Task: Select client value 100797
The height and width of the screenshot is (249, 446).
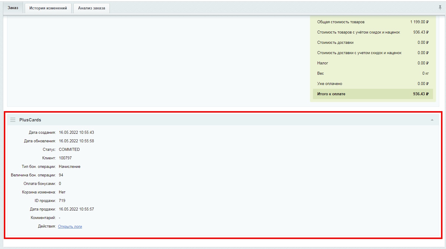Action: [x=65, y=158]
